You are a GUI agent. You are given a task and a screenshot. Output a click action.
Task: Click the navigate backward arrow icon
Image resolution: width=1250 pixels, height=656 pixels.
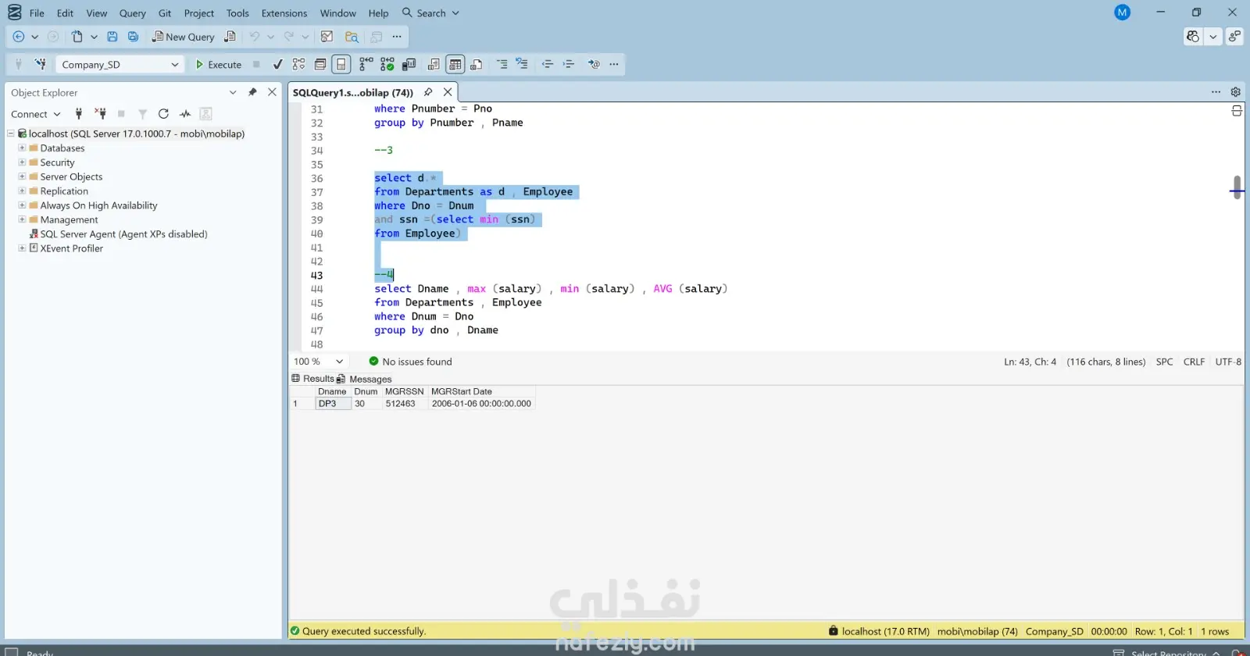(x=19, y=37)
